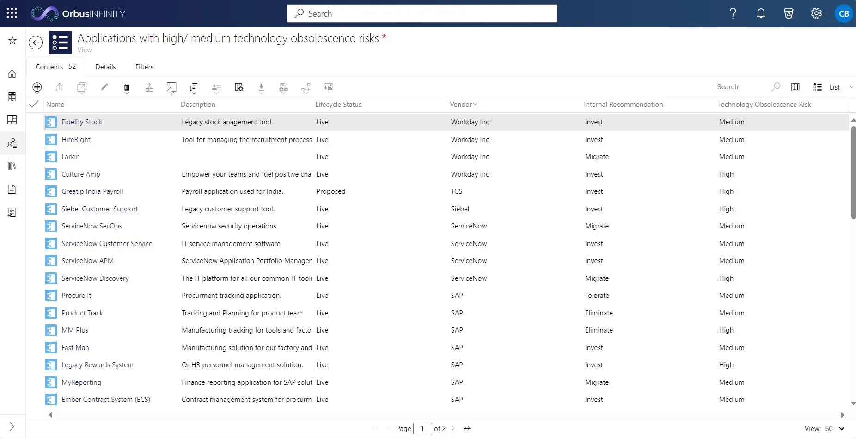Open the settings gear icon
Screen dimensions: 856x438
click(x=816, y=13)
